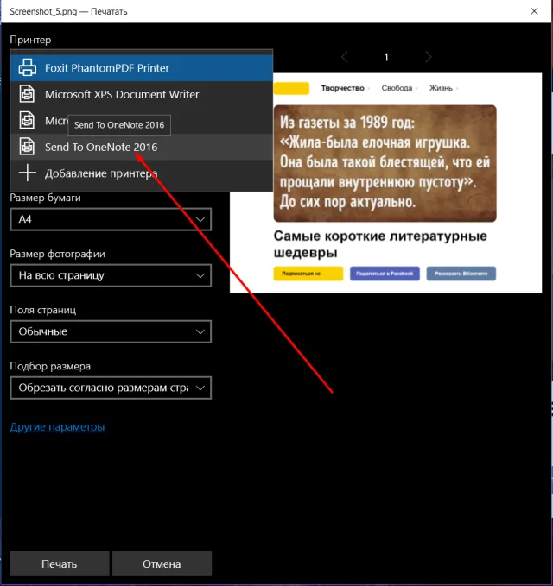Click the document icon of the third printer
This screenshot has width=553, height=586.
click(27, 120)
